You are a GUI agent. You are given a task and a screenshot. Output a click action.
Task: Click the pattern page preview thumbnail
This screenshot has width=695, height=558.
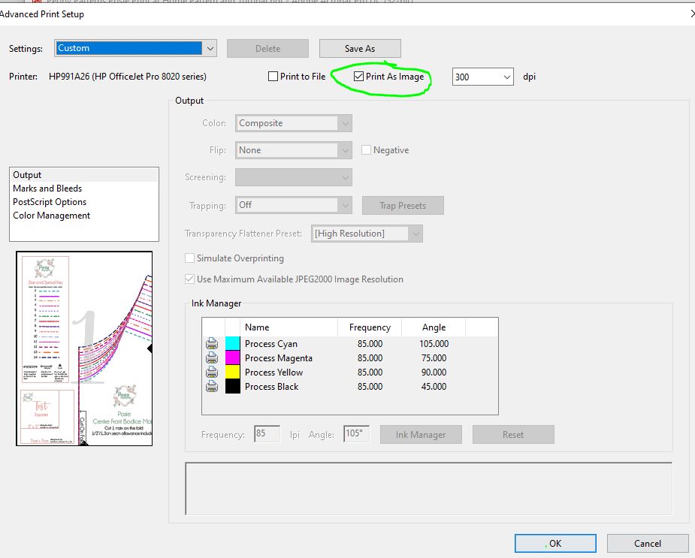click(x=84, y=348)
